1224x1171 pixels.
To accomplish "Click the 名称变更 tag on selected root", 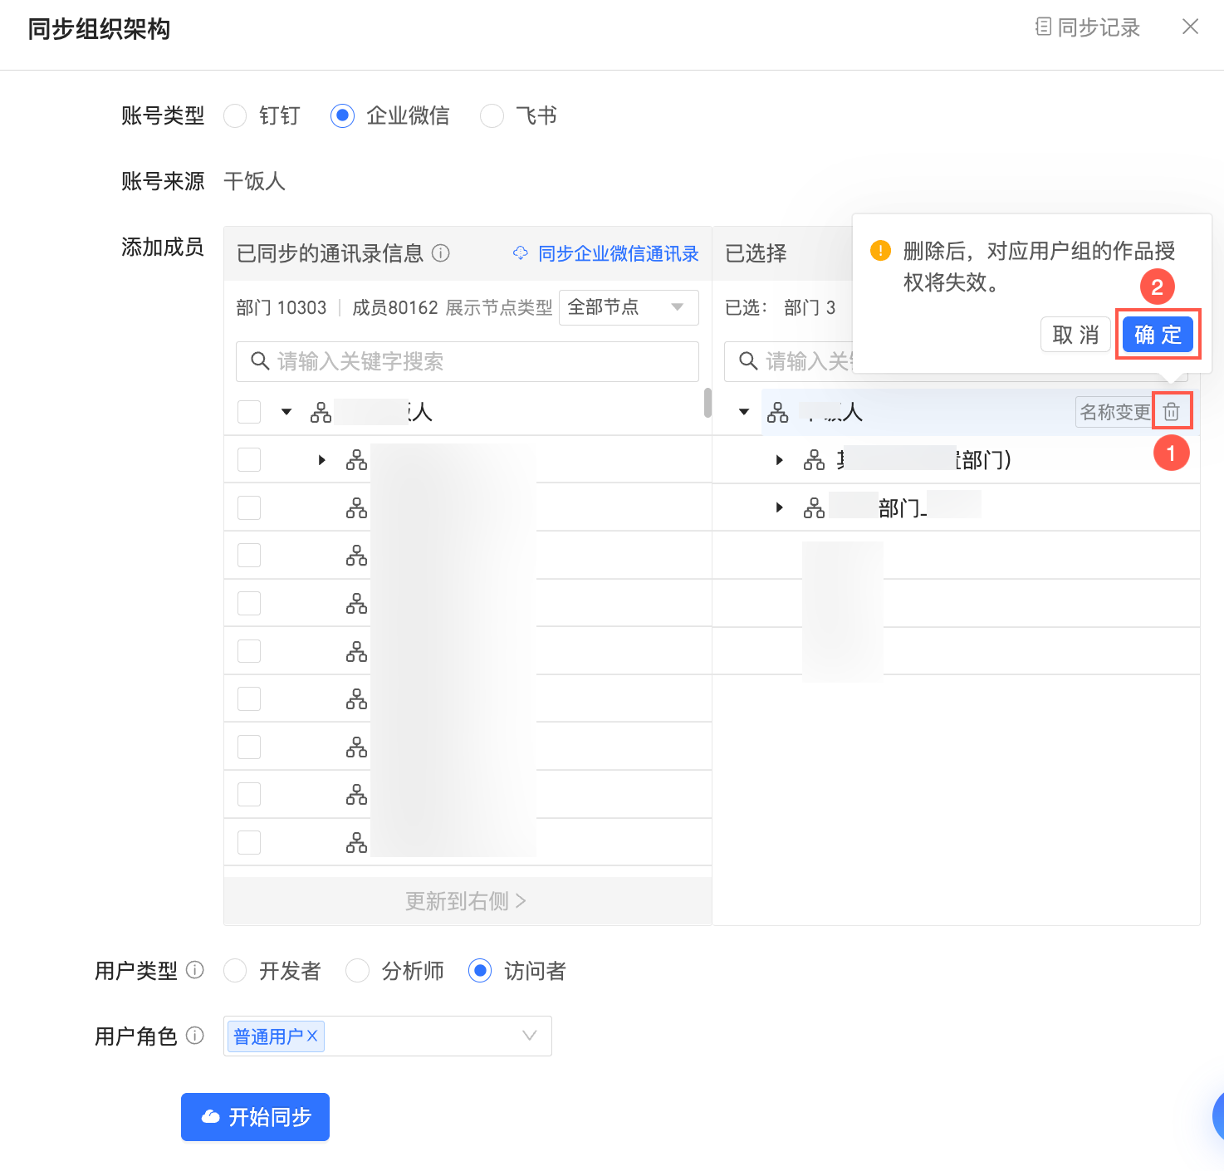I will pos(1114,412).
